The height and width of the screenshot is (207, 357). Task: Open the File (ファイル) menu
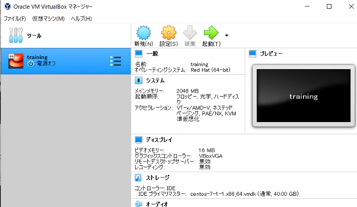(x=15, y=19)
